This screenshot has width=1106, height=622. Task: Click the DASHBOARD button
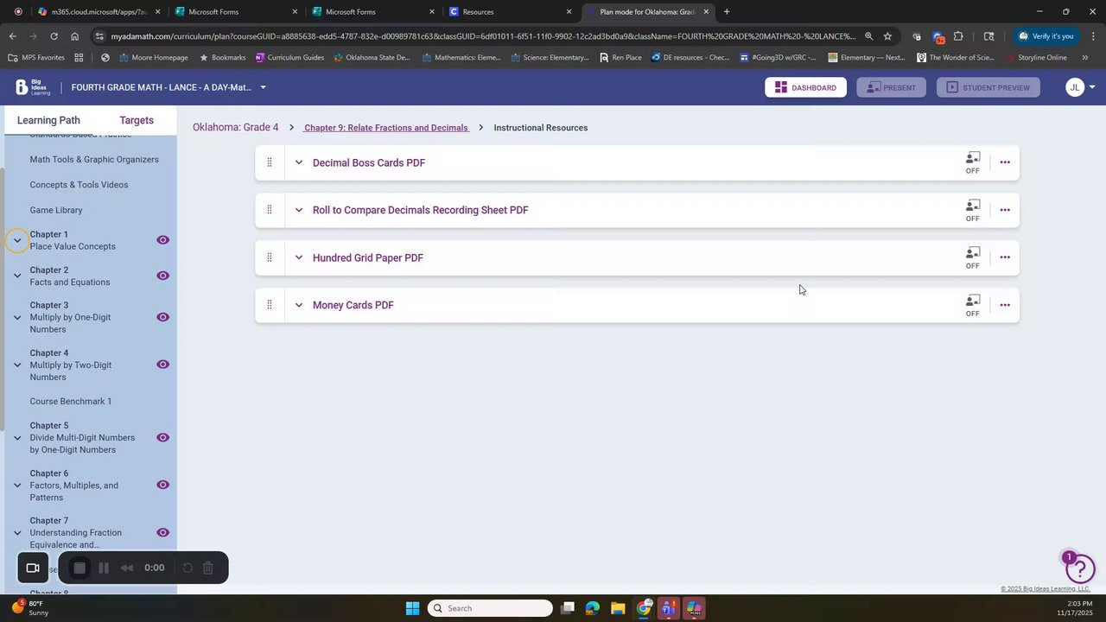(x=805, y=87)
